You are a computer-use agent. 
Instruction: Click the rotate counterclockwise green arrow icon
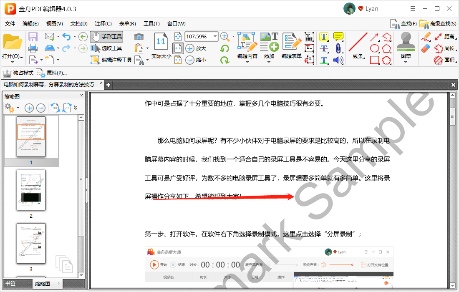pyautogui.click(x=224, y=48)
